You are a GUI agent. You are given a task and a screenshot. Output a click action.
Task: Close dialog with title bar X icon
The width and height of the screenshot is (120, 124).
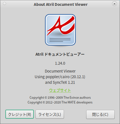tap(114, 4)
